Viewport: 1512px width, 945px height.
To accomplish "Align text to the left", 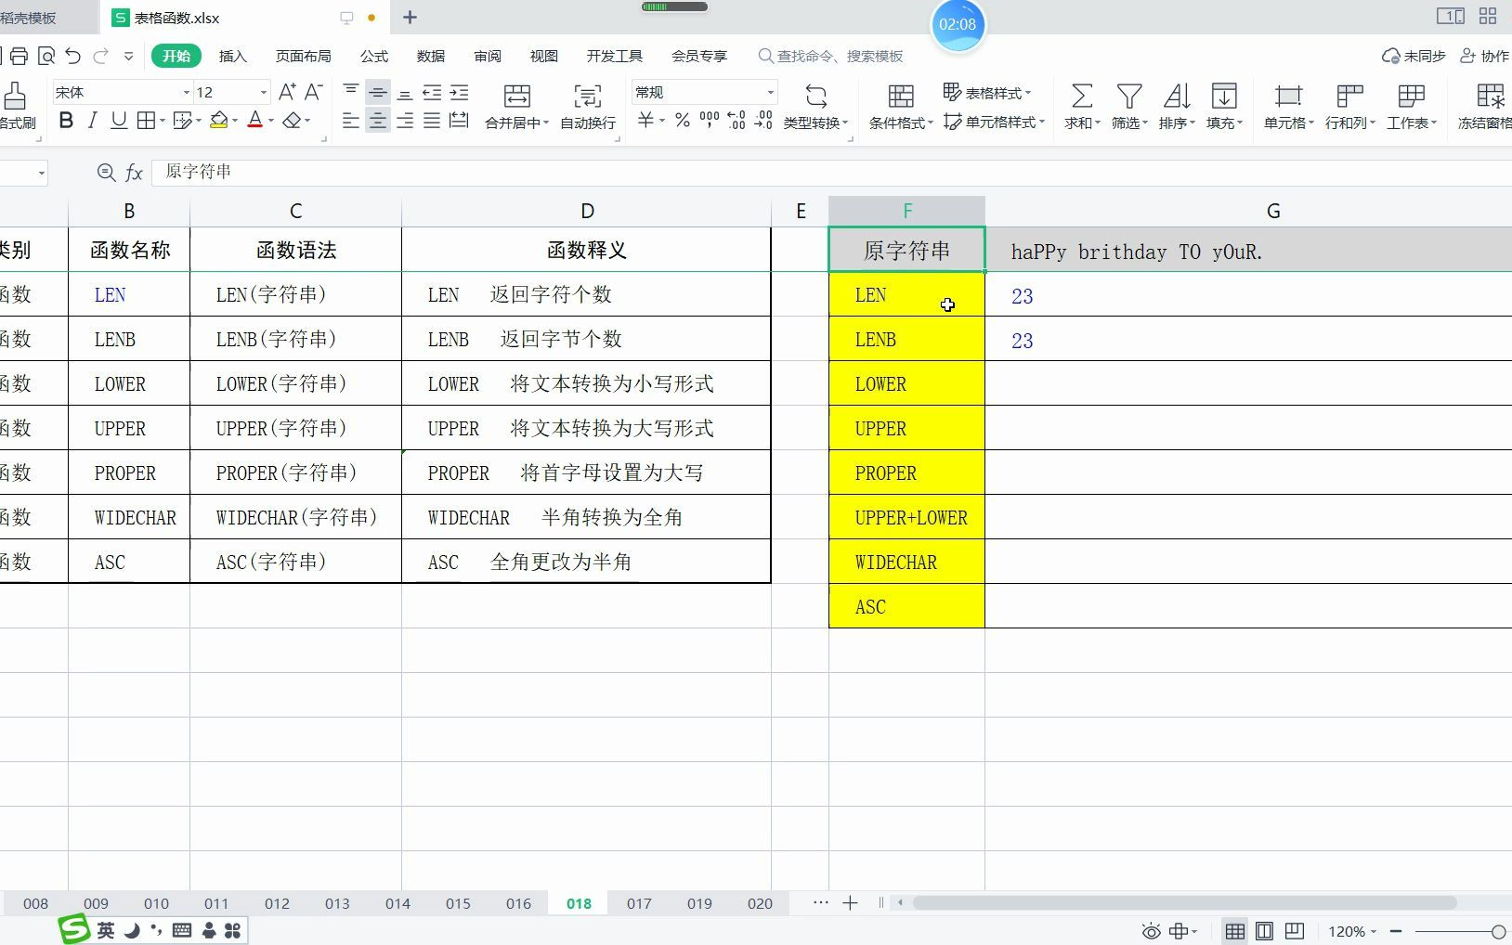I will pyautogui.click(x=350, y=121).
